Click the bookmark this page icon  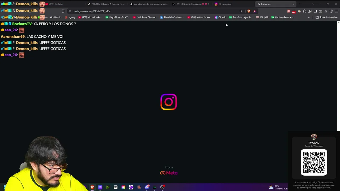(x=63, y=11)
